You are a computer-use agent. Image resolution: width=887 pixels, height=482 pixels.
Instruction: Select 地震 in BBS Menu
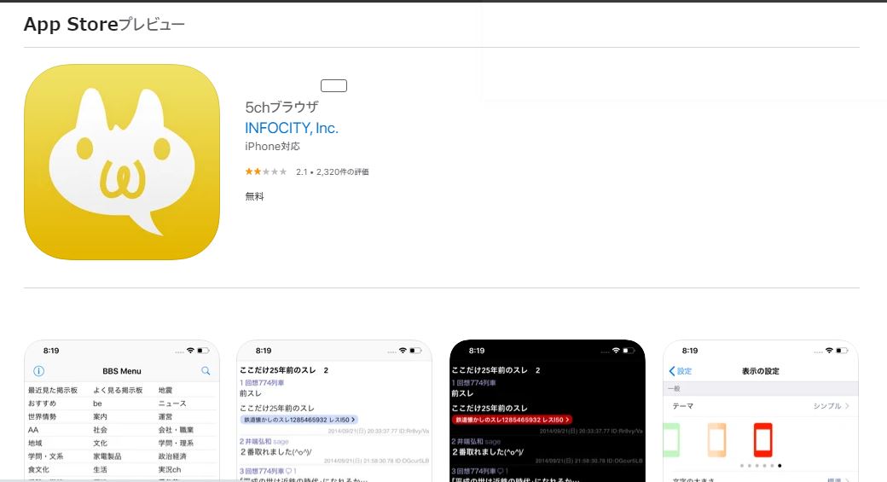point(165,391)
